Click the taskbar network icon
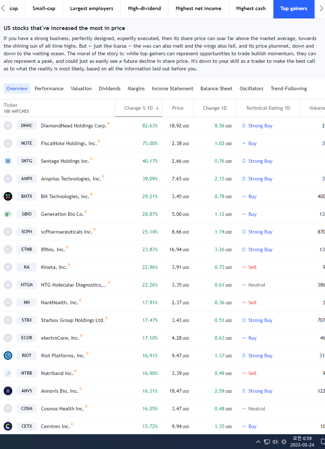This screenshot has height=449, width=325. click(x=267, y=442)
